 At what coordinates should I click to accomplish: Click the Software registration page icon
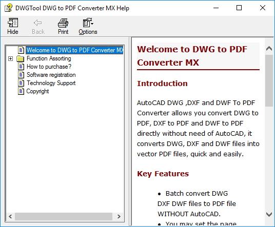tap(21, 75)
